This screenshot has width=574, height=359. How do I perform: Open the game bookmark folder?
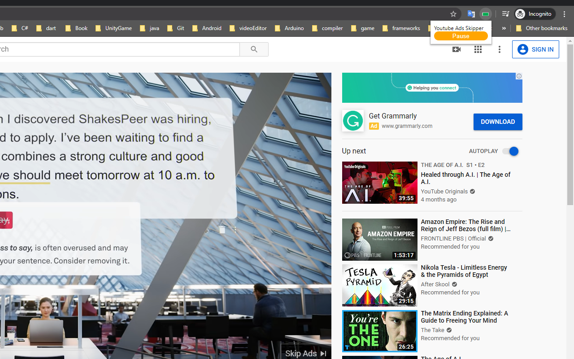pyautogui.click(x=362, y=28)
